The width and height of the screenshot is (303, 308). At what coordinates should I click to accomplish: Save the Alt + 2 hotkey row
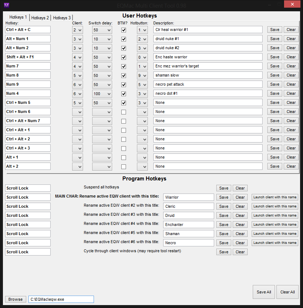pyautogui.click(x=275, y=166)
